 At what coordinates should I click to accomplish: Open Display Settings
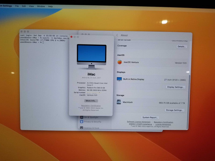[175, 87]
